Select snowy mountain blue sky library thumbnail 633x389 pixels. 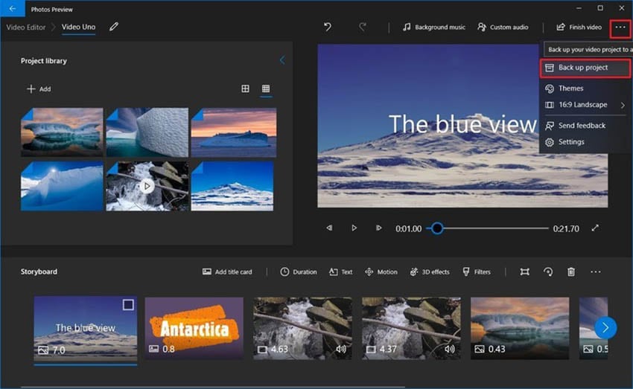pos(232,186)
